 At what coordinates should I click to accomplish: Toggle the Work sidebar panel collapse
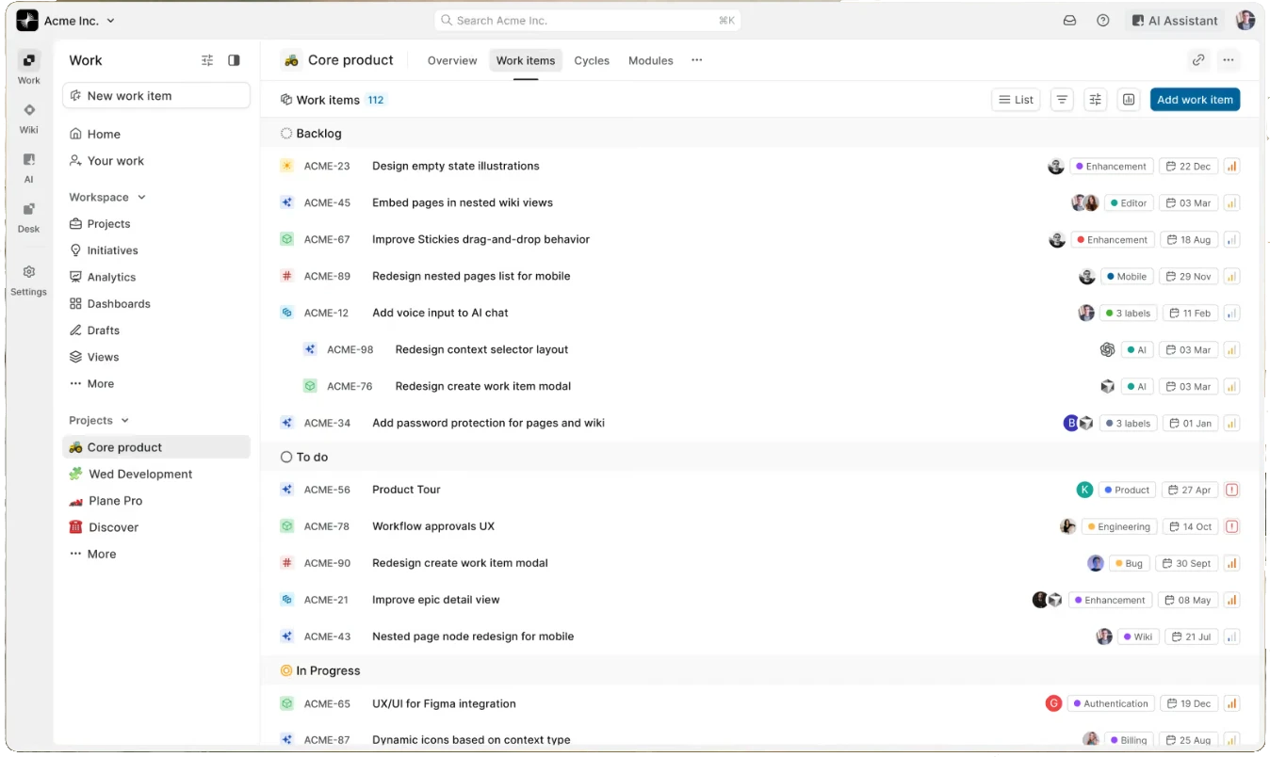234,60
